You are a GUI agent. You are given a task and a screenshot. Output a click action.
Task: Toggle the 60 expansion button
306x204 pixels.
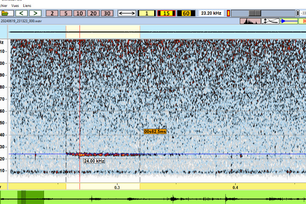pos(186,13)
